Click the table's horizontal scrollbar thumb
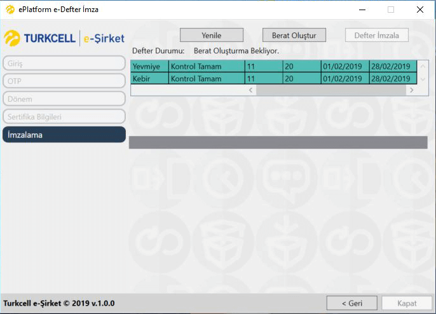The height and width of the screenshot is (314, 436). pos(331,90)
